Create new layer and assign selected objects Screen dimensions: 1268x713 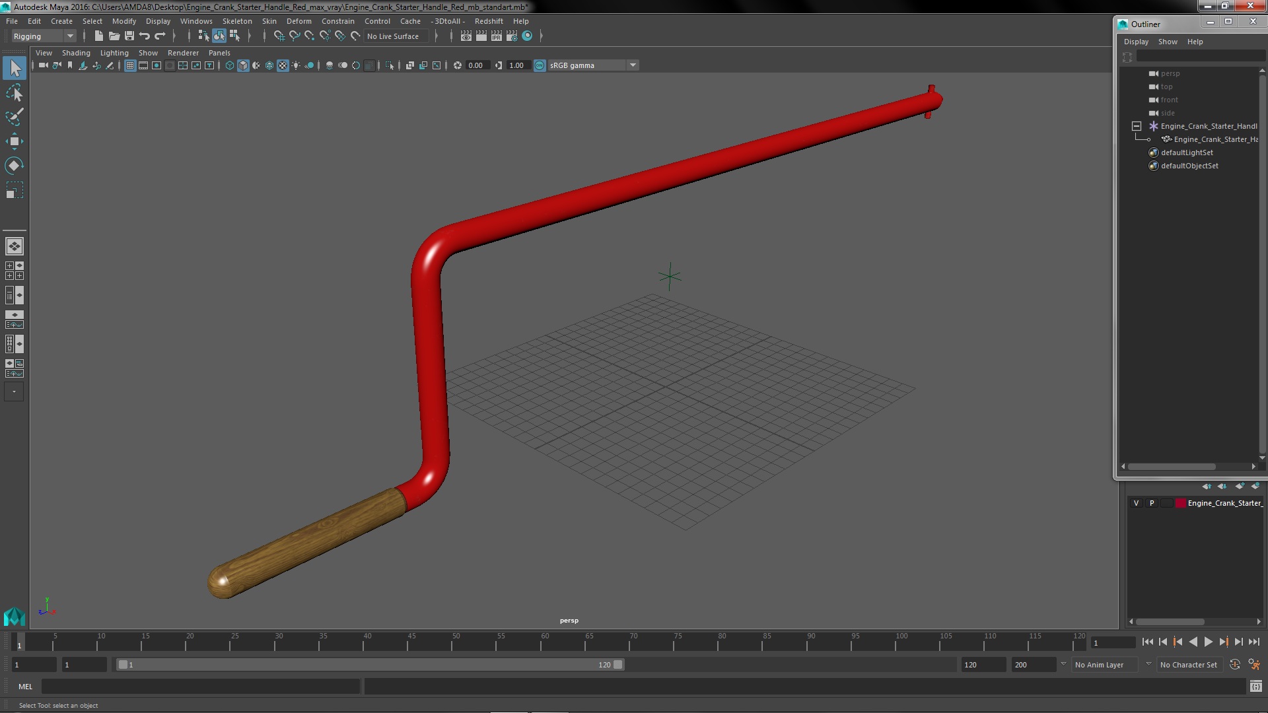(1255, 486)
